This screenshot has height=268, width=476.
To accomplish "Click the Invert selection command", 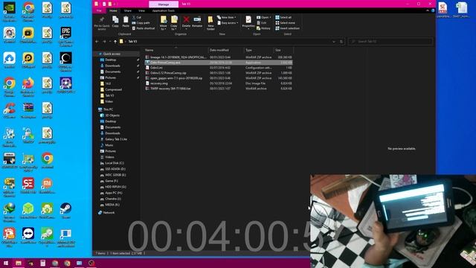I will click(x=288, y=28).
